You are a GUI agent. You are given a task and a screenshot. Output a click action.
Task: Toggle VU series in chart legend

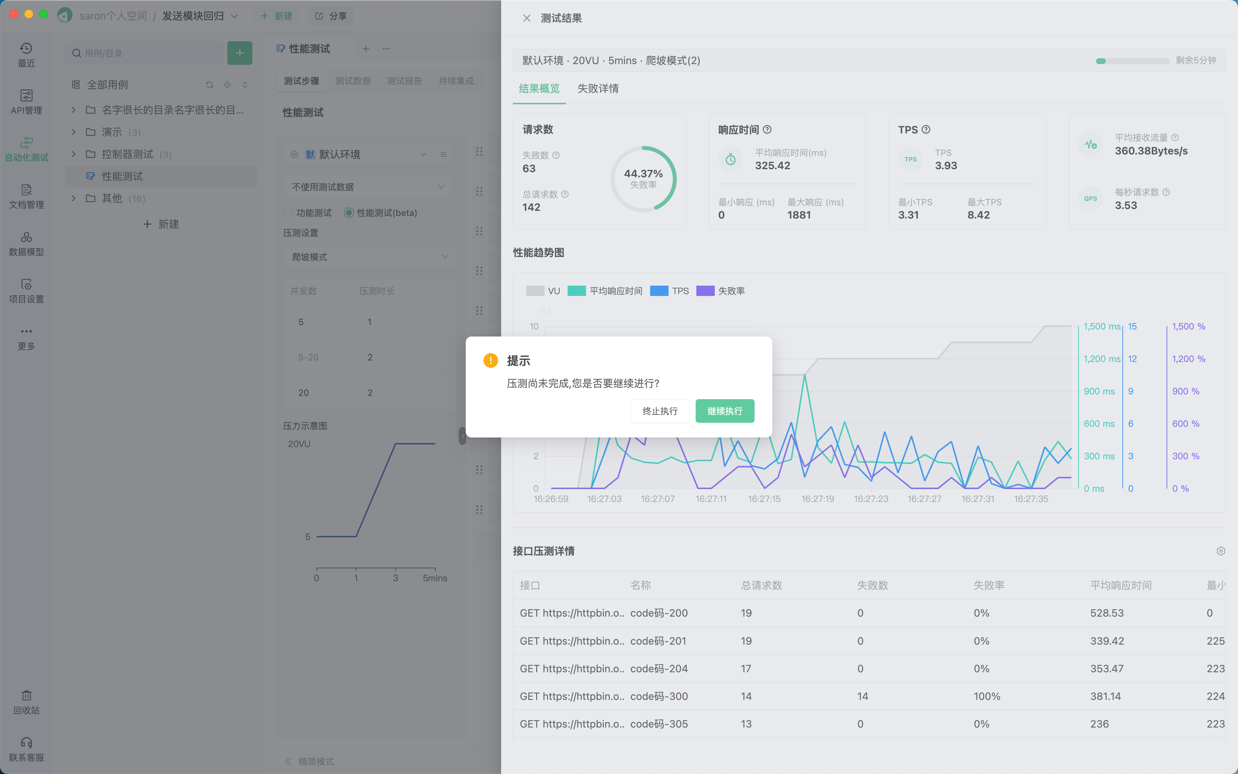(x=543, y=291)
